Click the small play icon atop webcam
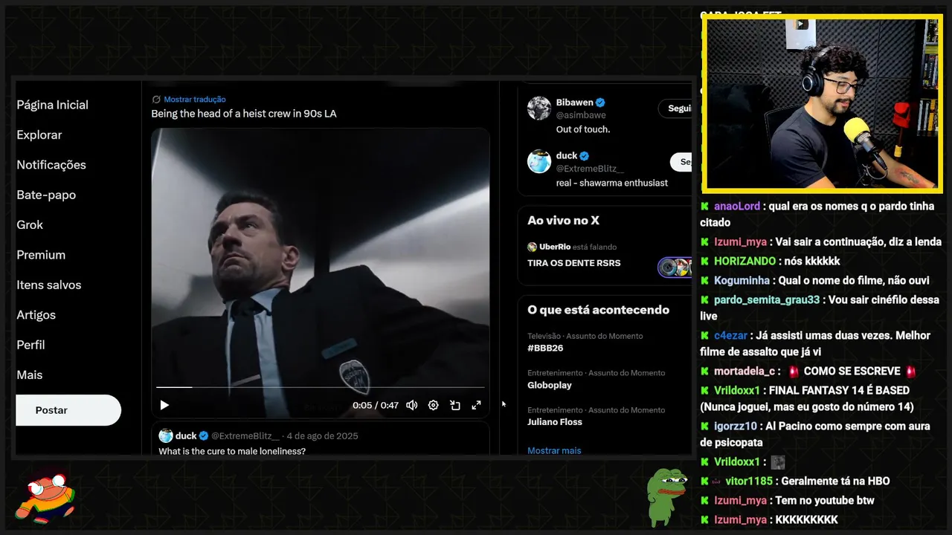This screenshot has width=952, height=535. (x=801, y=24)
